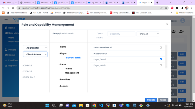Open Settings gear in the taskbar

148,105
